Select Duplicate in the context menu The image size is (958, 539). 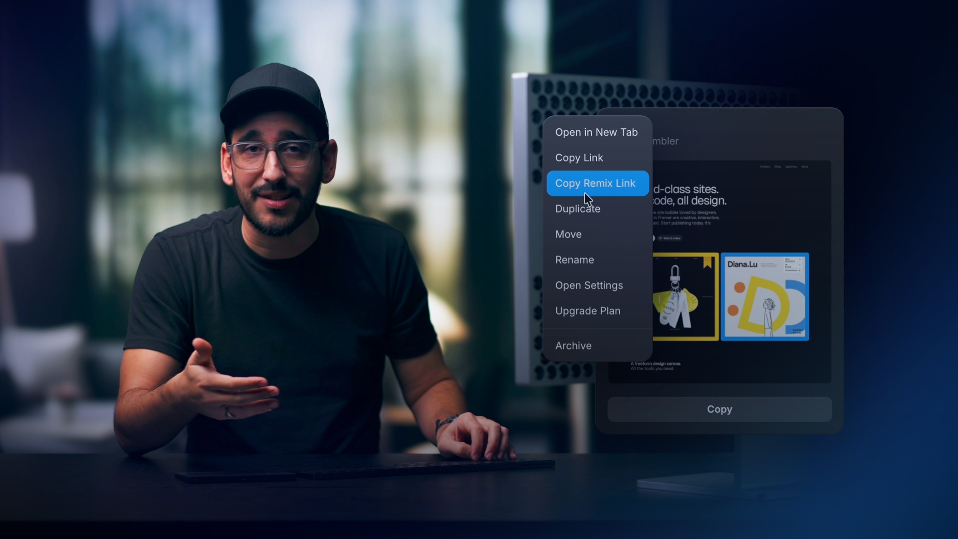(577, 209)
